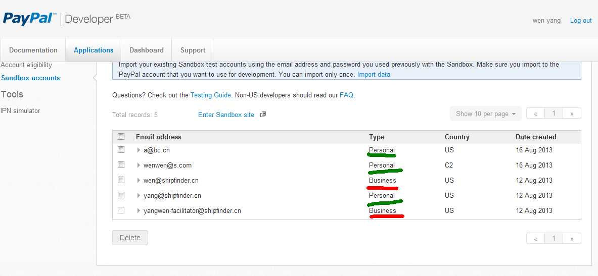Go to next page in top pagination
The image size is (598, 276).
click(x=572, y=114)
